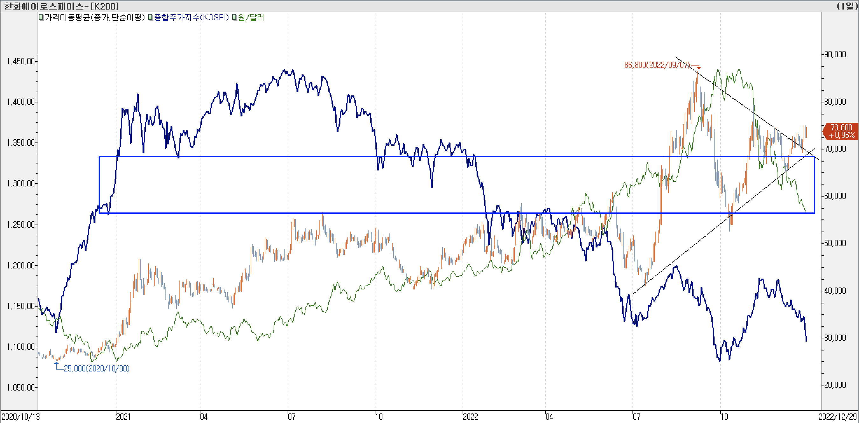
Task: Click the 2022/12/29 end date label
Action: [837, 417]
